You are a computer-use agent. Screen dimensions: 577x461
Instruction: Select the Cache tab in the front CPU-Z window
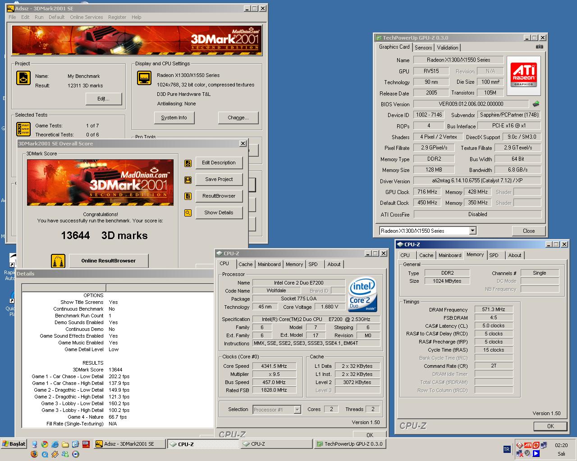245,264
